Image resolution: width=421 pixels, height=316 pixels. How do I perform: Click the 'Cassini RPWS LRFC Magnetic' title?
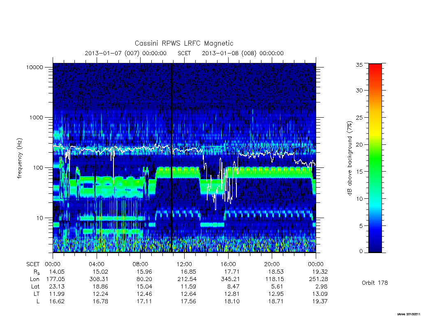[x=184, y=44]
